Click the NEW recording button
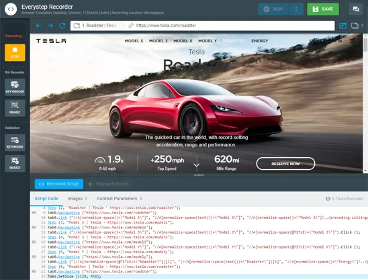Screen dimensions: 368x280 coord(273,9)
